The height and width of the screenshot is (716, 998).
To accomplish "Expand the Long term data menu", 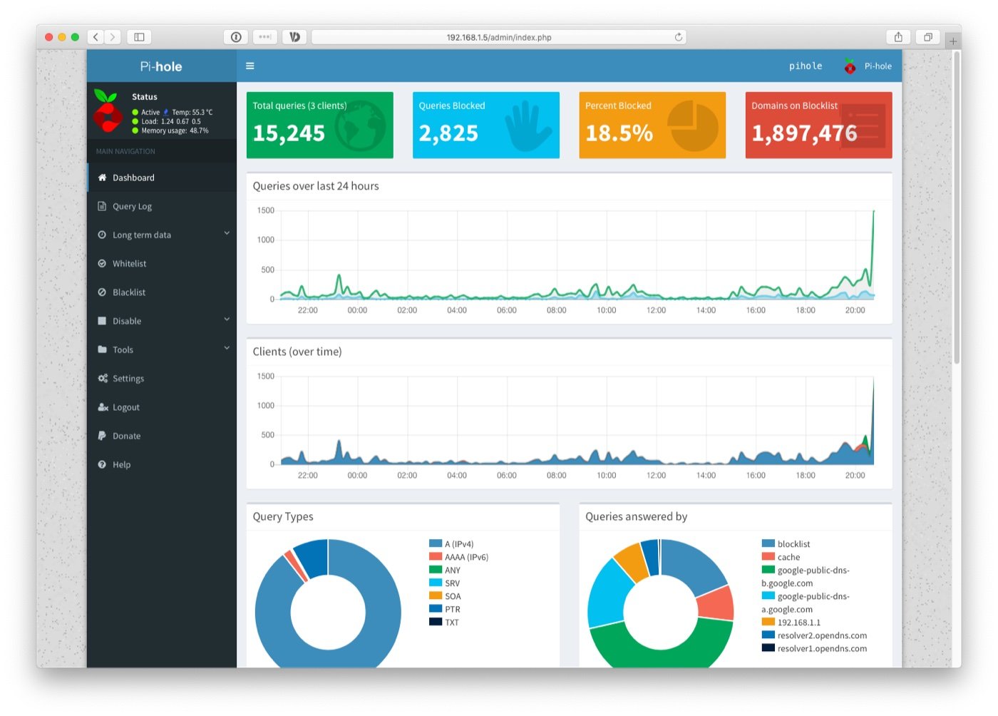I will tap(141, 235).
